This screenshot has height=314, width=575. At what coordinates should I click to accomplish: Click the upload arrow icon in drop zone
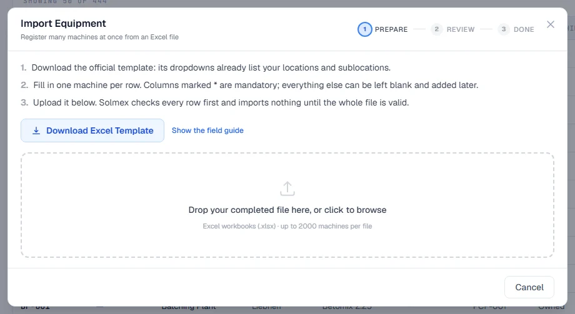point(287,189)
